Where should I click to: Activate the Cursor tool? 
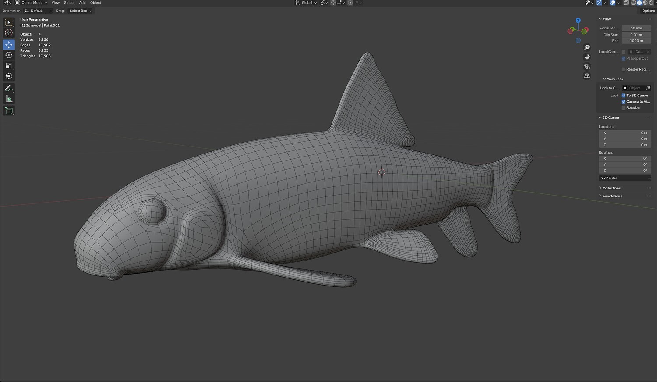click(9, 33)
